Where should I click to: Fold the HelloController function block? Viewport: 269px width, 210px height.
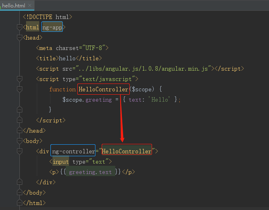[19, 89]
